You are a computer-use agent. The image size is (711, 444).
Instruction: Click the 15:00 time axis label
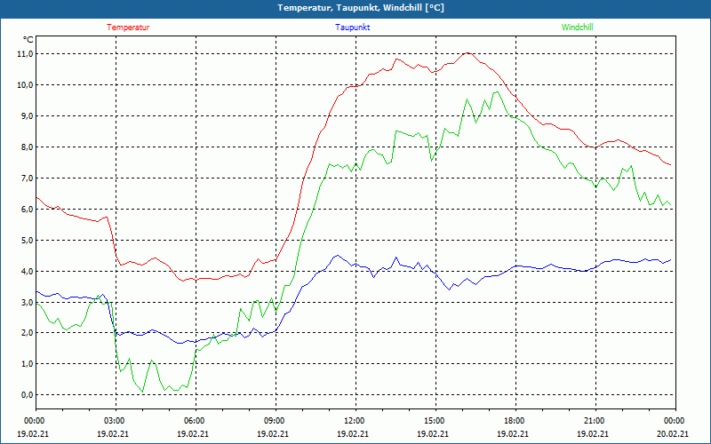click(x=435, y=421)
